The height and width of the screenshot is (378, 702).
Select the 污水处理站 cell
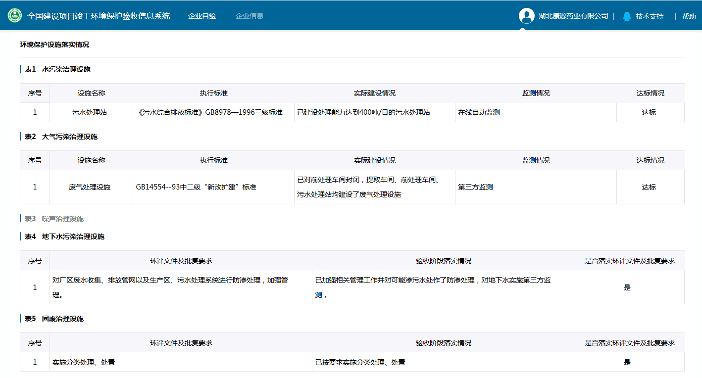[x=91, y=112]
